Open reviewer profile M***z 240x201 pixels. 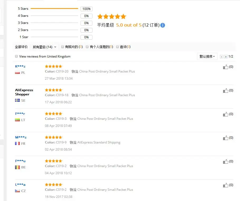tap(21, 137)
